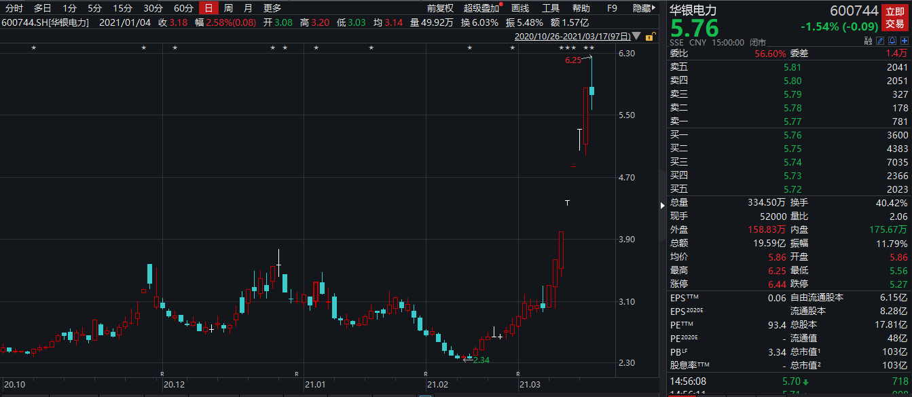Switch to the 日 daily period
The image size is (912, 397).
(208, 8)
